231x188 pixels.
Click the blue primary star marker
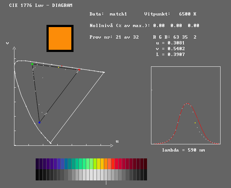pos(39,122)
